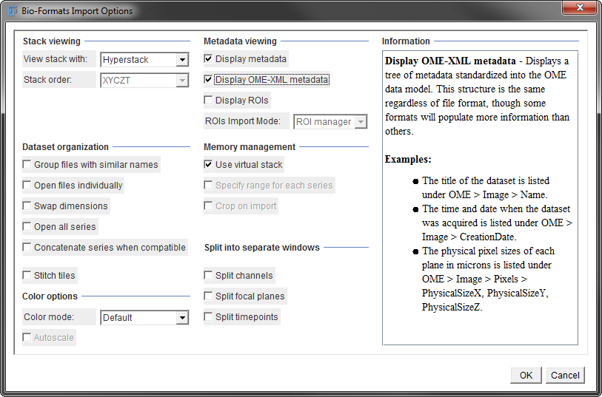The image size is (602, 397).
Task: Open the Stack order dropdown
Action: click(x=145, y=80)
